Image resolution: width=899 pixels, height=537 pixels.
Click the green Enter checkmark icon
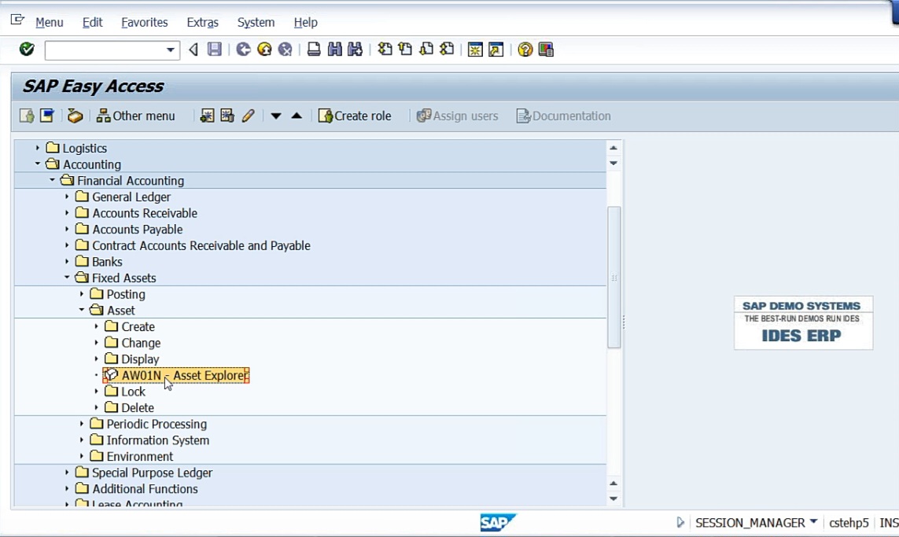coord(27,50)
